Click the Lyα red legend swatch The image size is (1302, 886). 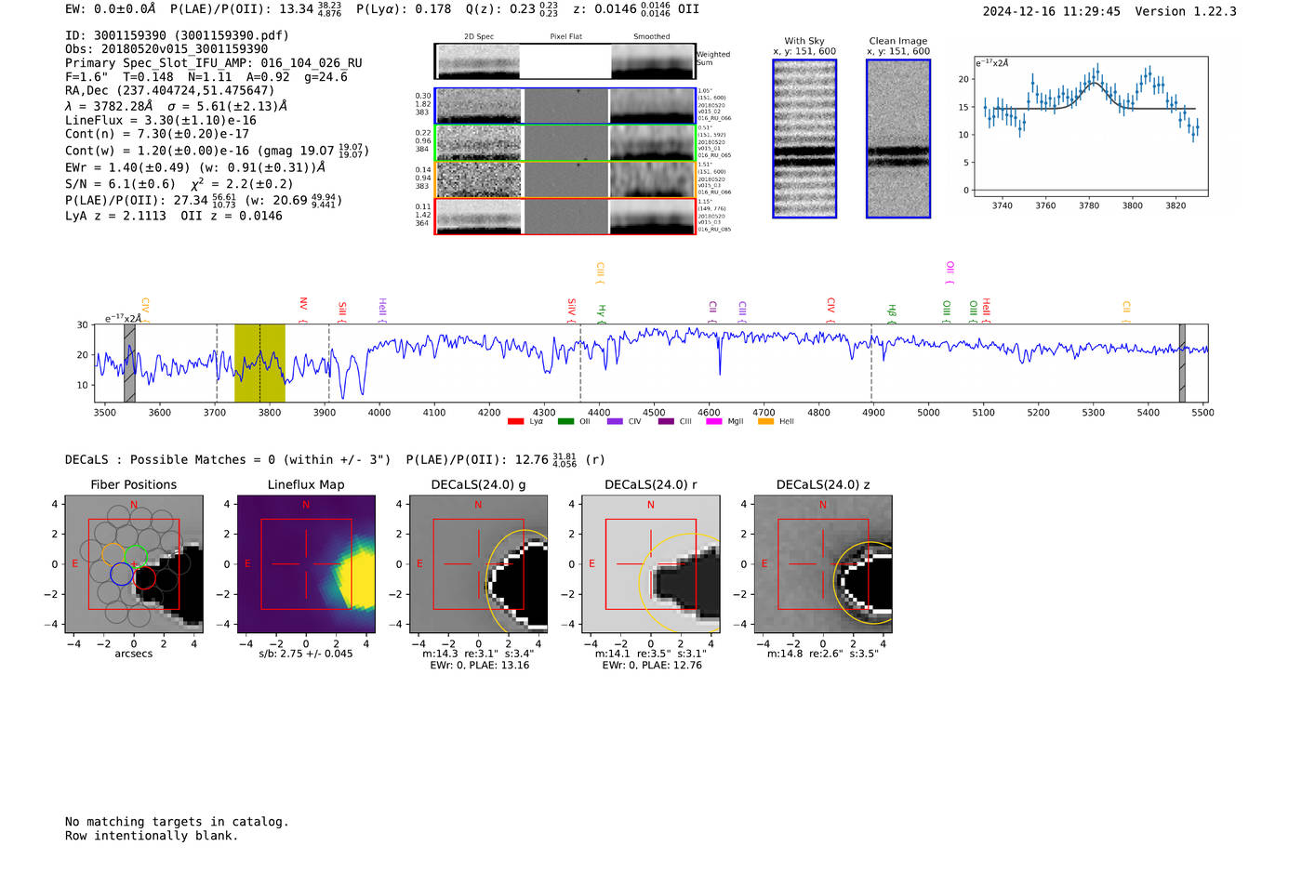[515, 422]
